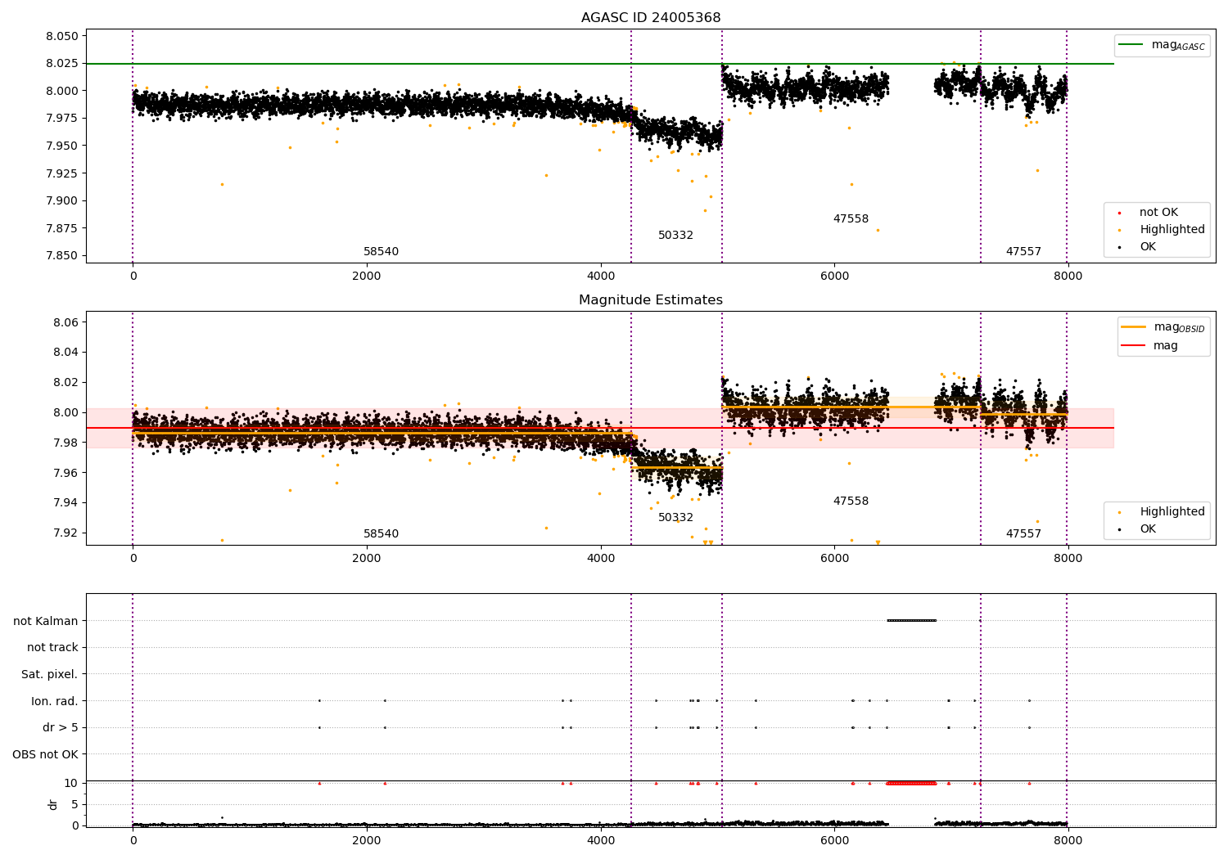Click the 8.050 y-axis tick label
Screen dimensions: 1228x859
[62, 37]
